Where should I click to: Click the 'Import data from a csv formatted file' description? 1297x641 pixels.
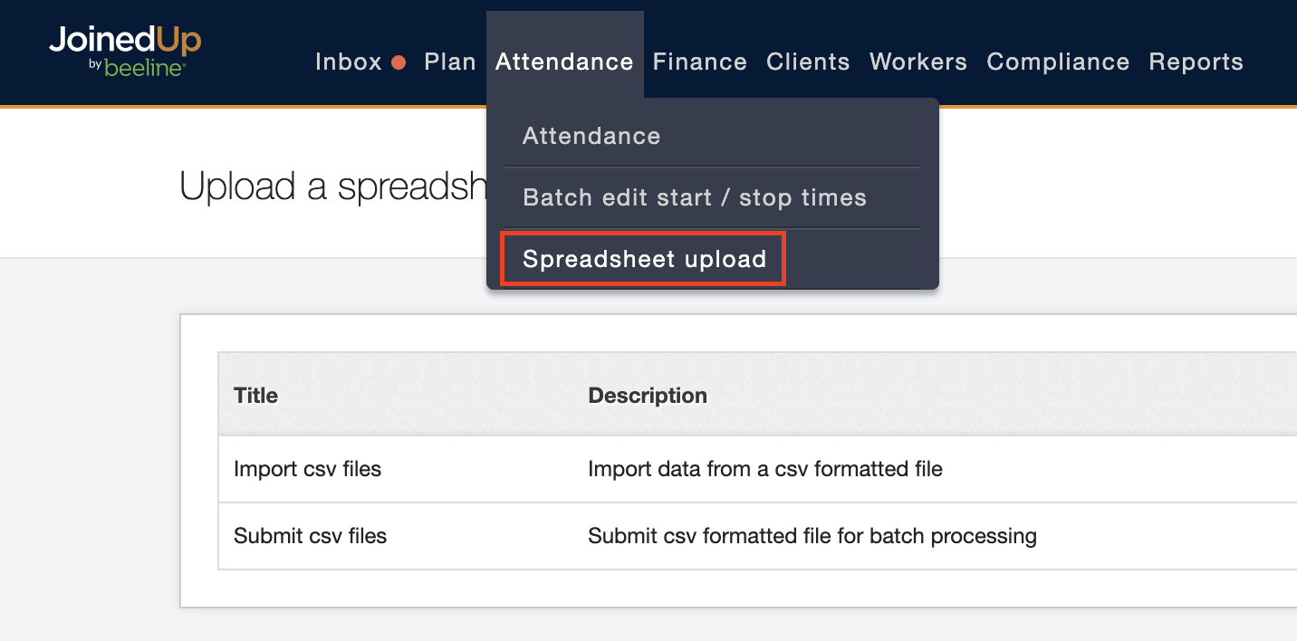[x=765, y=469]
